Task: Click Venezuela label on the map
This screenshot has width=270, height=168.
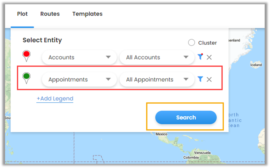Action: pyautogui.click(x=202, y=153)
